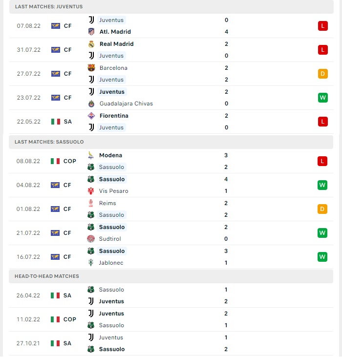
Task: Click the red L badge for Juventus vs Atl. Madrid
Action: 323,26
